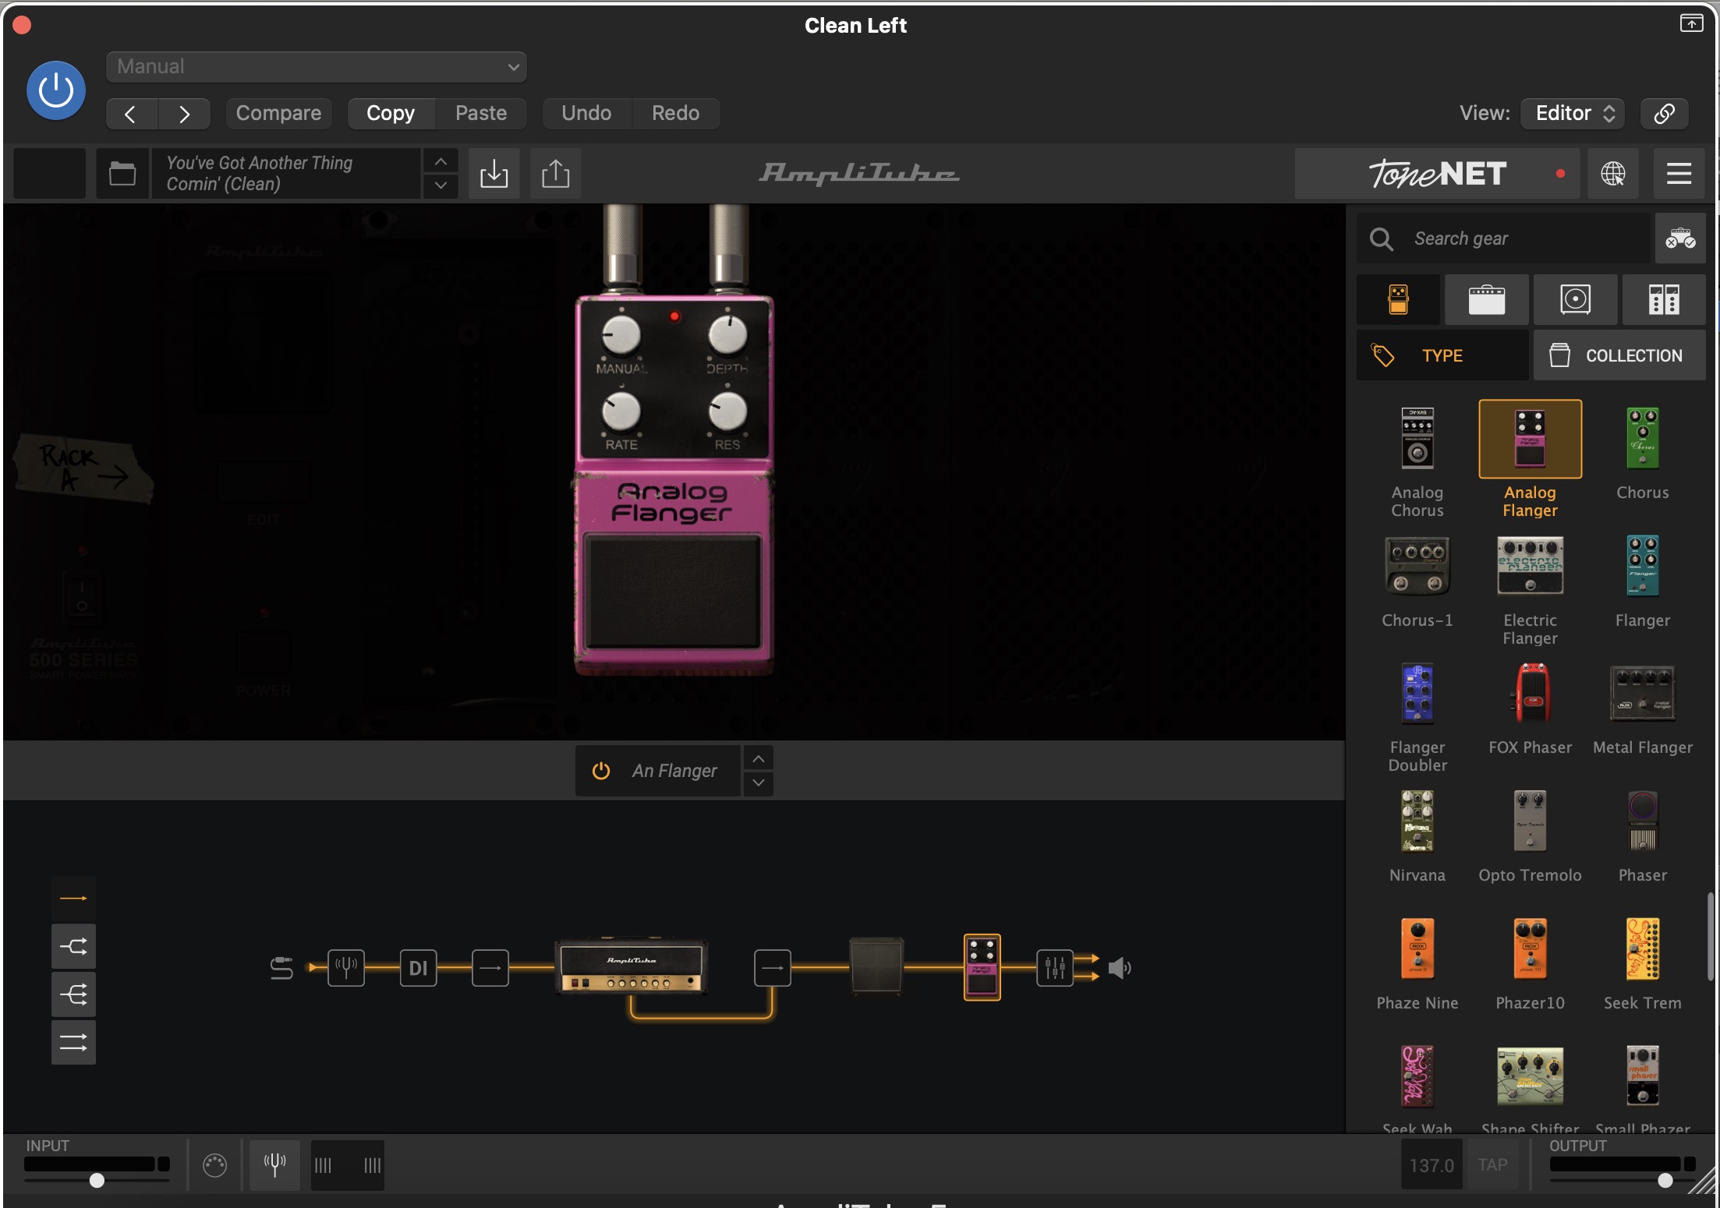Toggle the tuner in bottom bar

[x=274, y=1164]
